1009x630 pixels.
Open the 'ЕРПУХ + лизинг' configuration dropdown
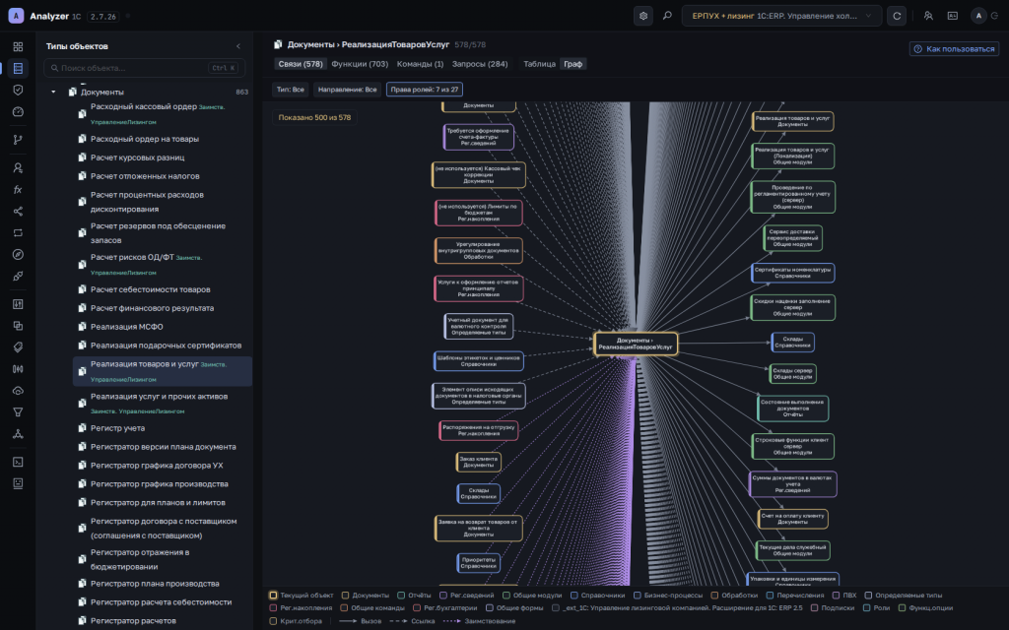pos(781,16)
